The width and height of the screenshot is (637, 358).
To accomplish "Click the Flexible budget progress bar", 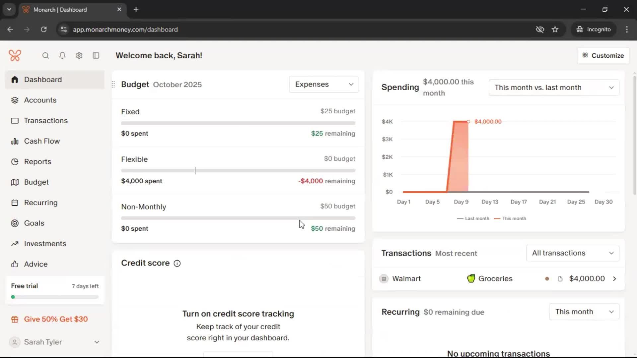I will pyautogui.click(x=238, y=170).
